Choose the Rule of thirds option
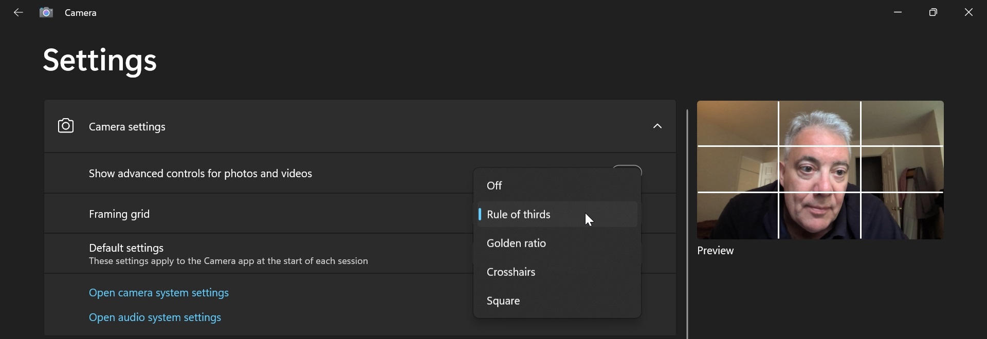 518,215
